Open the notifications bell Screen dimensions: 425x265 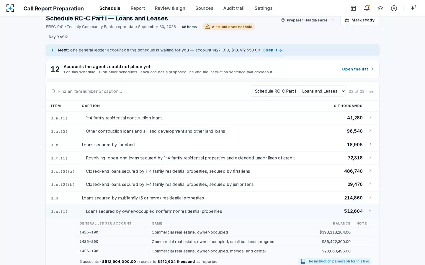367,8
